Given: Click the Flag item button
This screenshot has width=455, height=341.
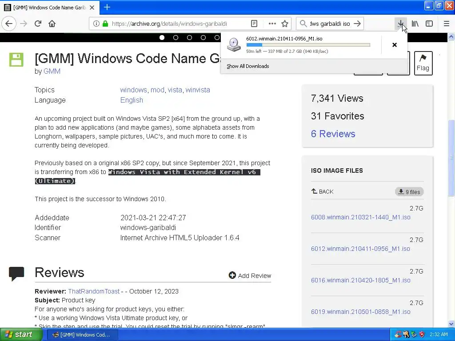Looking at the screenshot, I should [423, 63].
